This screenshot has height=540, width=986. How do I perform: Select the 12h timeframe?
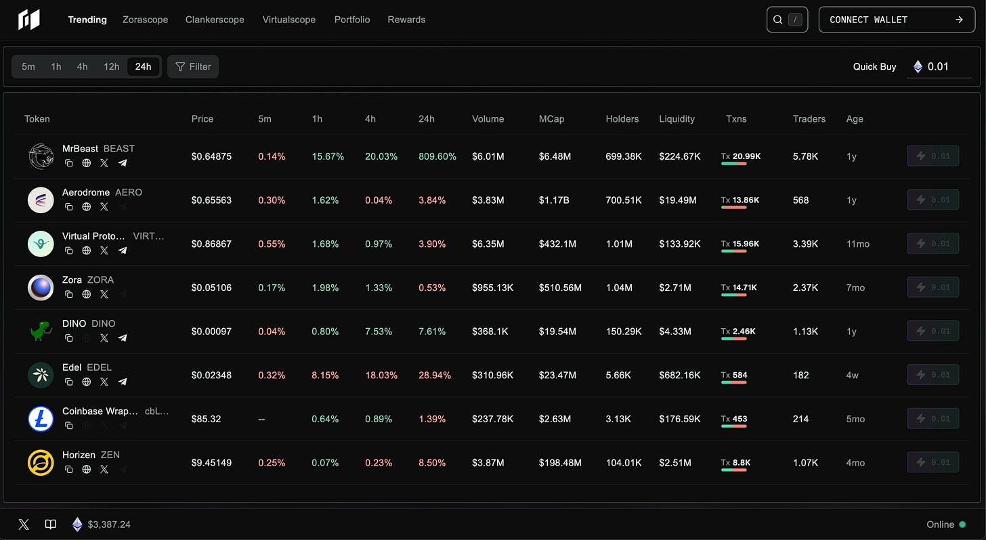point(111,66)
